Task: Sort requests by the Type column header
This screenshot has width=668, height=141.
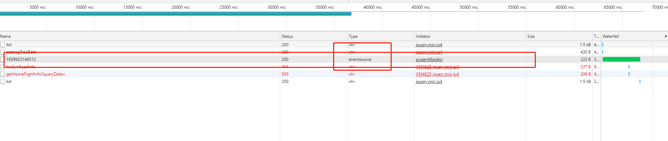Action: pos(353,36)
